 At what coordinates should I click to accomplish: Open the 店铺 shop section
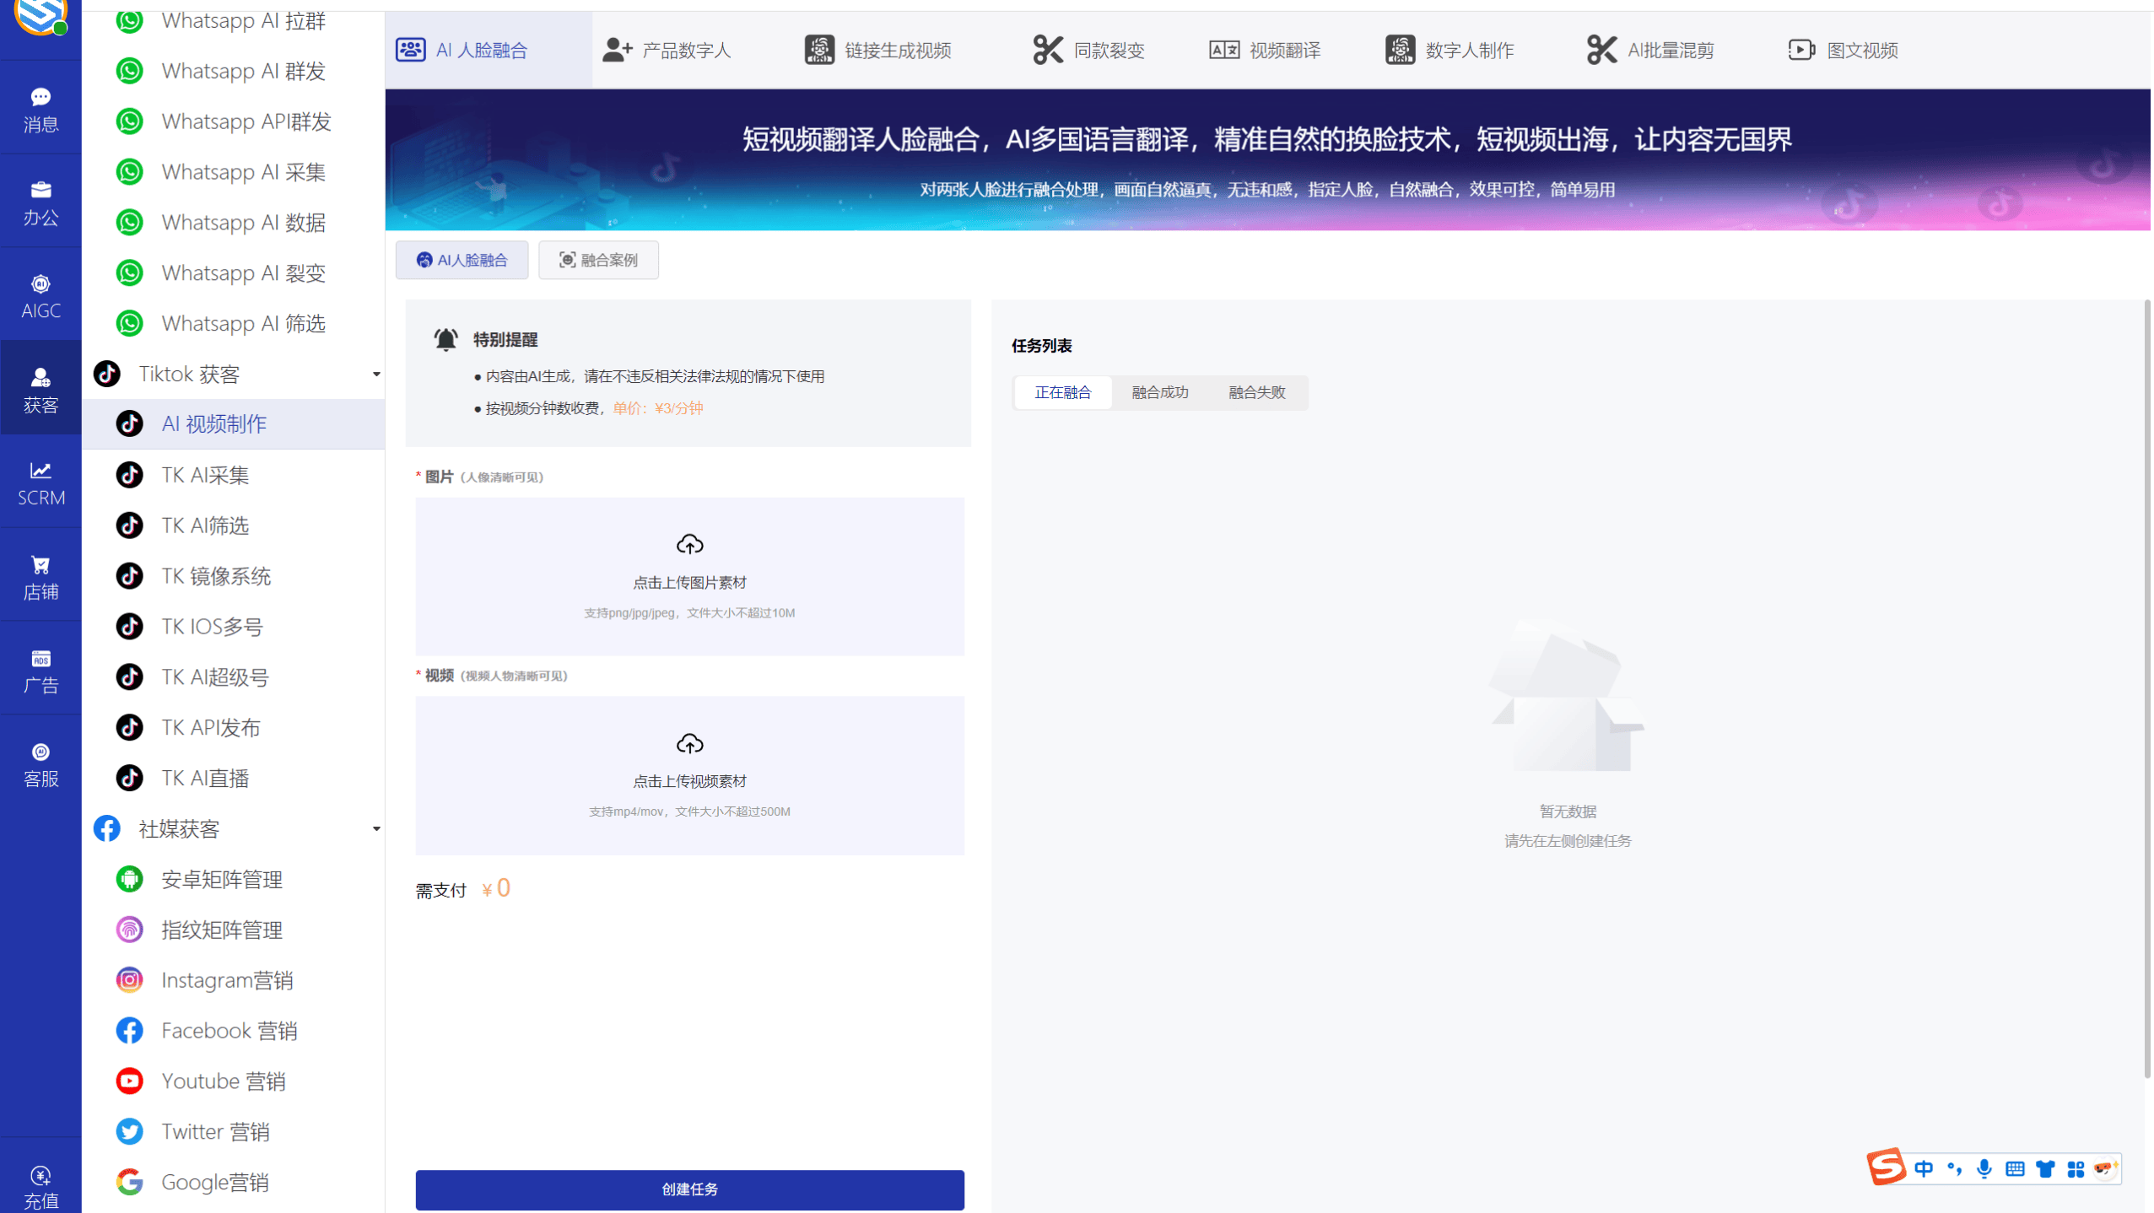40,576
